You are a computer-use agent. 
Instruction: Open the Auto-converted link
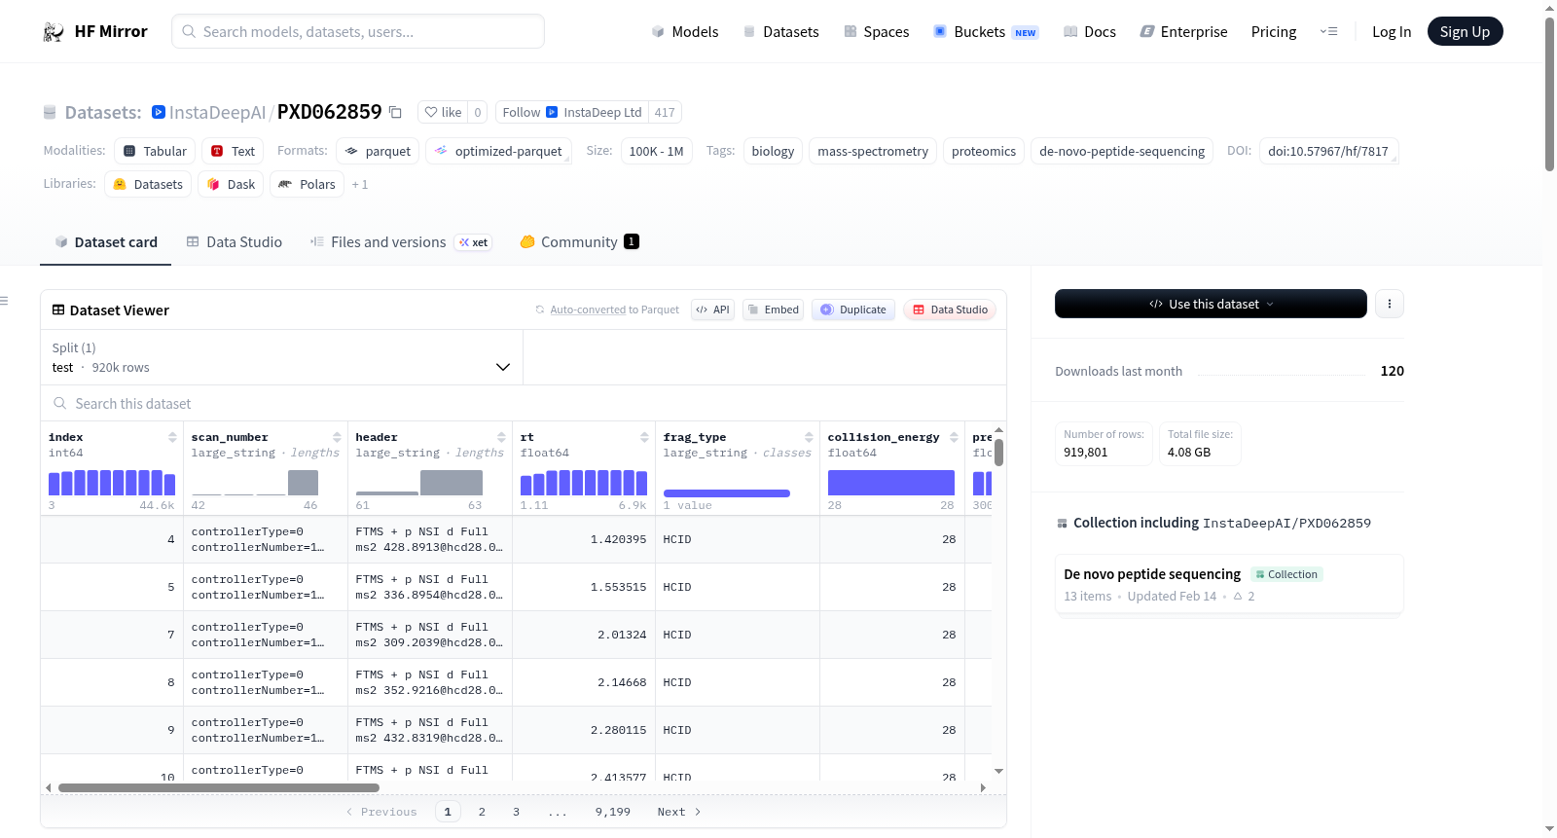(588, 310)
